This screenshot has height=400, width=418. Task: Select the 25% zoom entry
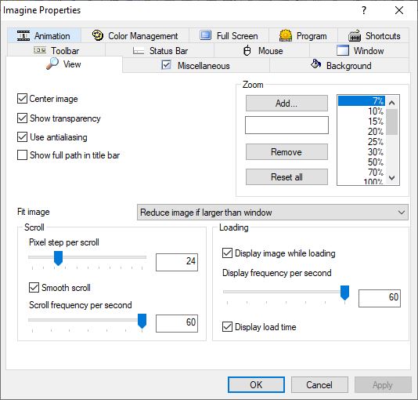coord(362,141)
